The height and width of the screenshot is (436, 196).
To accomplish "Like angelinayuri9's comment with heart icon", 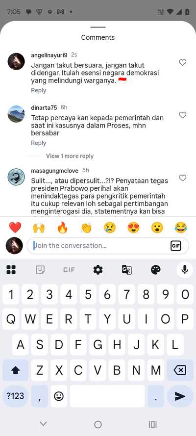I will [x=182, y=63].
